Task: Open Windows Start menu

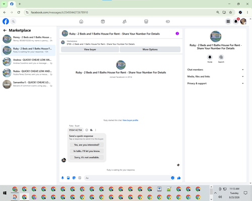Action: point(5,193)
